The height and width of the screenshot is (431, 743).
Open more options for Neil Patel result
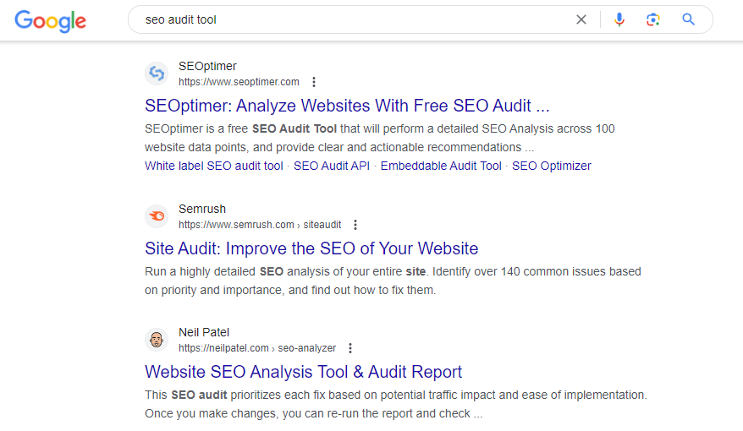point(350,348)
